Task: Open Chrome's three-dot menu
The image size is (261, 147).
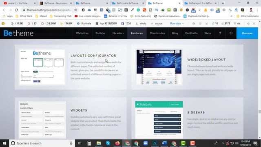Action: tap(257, 10)
